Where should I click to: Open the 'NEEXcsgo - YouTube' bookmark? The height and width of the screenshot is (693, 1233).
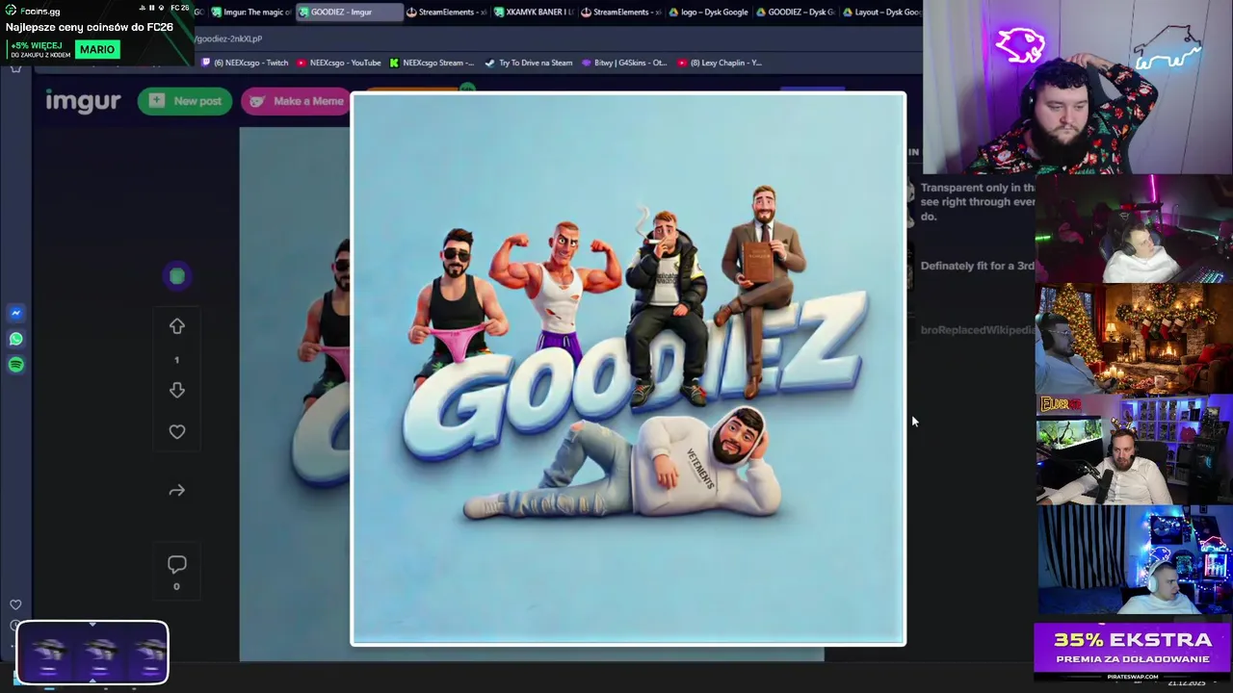coord(339,63)
